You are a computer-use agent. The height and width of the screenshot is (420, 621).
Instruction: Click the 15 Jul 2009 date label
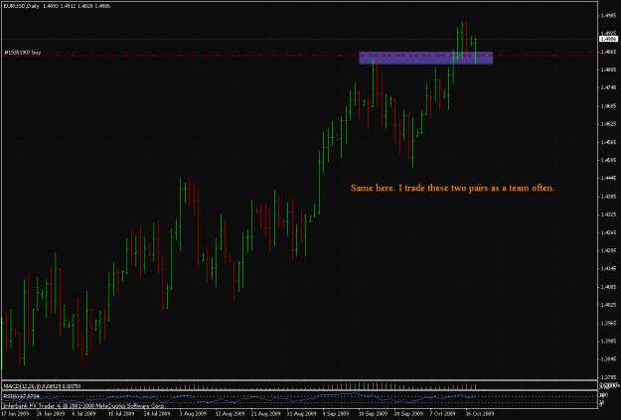coord(121,414)
